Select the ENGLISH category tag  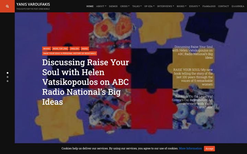tap(74, 49)
